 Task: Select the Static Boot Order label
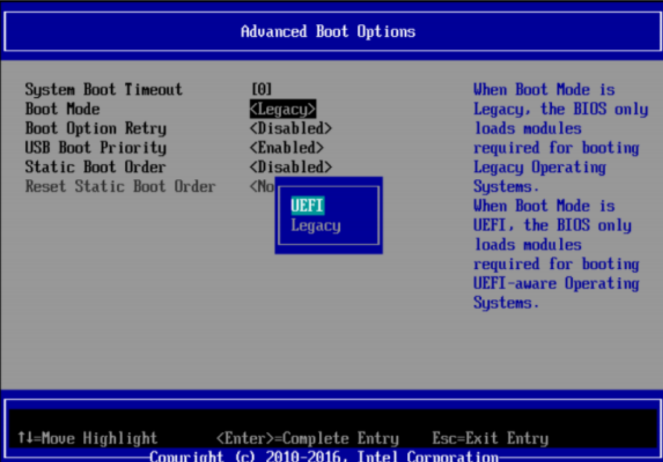95,167
